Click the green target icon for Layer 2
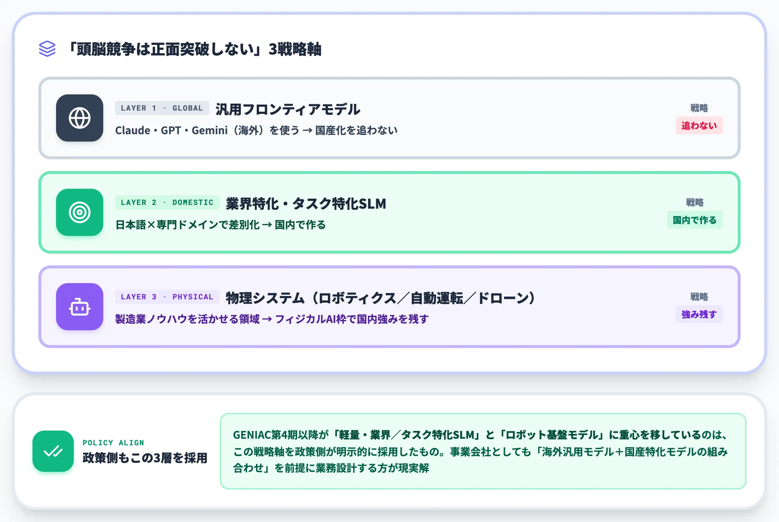Image resolution: width=779 pixels, height=522 pixels. pyautogui.click(x=80, y=212)
